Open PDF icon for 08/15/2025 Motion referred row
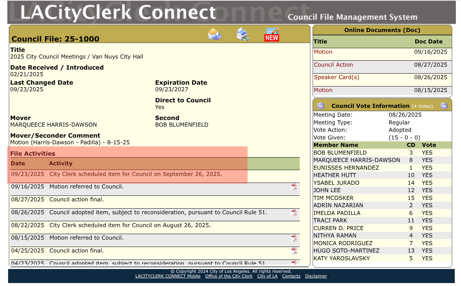 [294, 238]
